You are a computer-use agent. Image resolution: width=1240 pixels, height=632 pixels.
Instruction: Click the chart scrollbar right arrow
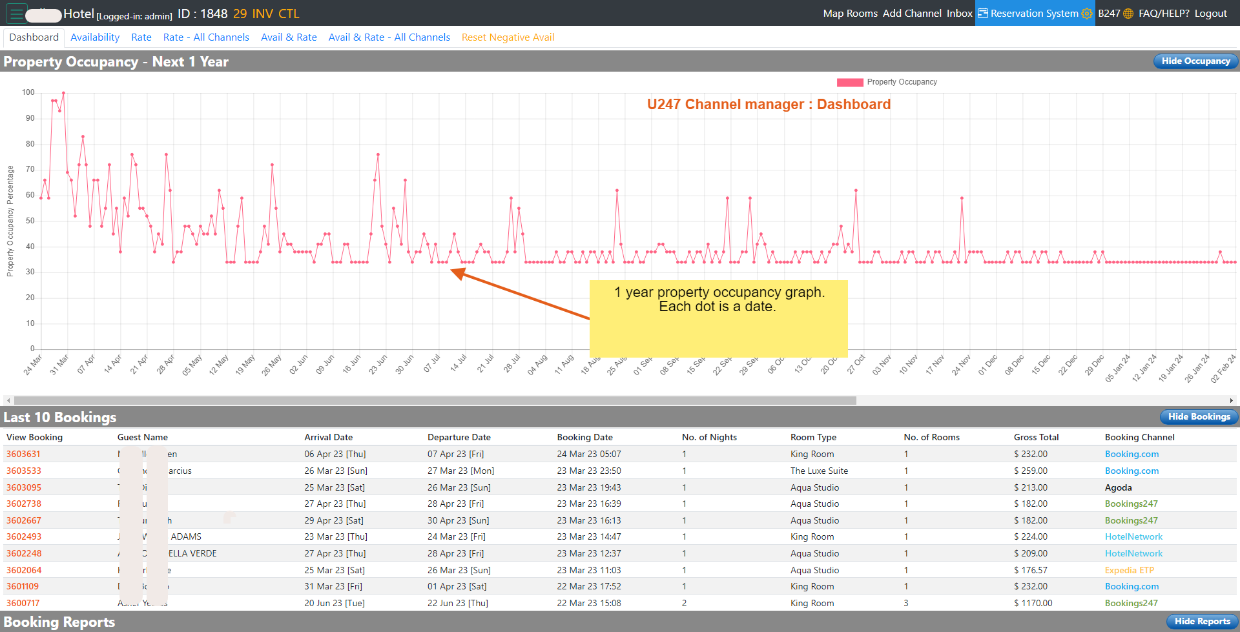[x=1231, y=401]
